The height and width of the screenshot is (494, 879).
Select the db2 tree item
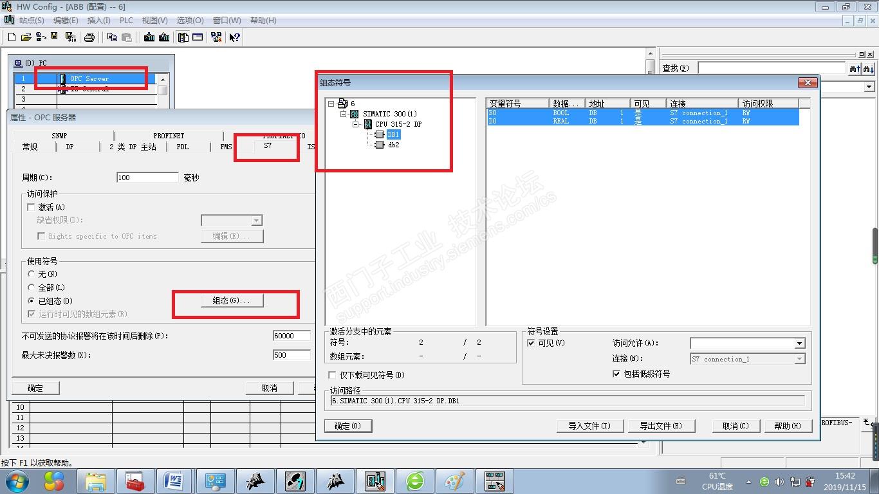[x=393, y=145]
